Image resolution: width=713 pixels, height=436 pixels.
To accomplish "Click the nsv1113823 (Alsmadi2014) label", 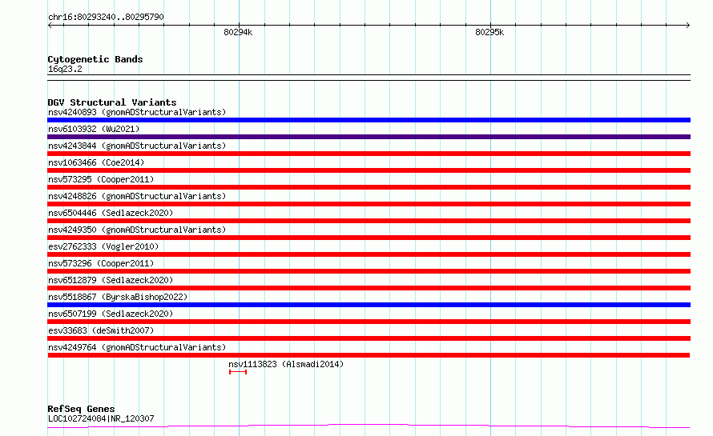I will [286, 364].
